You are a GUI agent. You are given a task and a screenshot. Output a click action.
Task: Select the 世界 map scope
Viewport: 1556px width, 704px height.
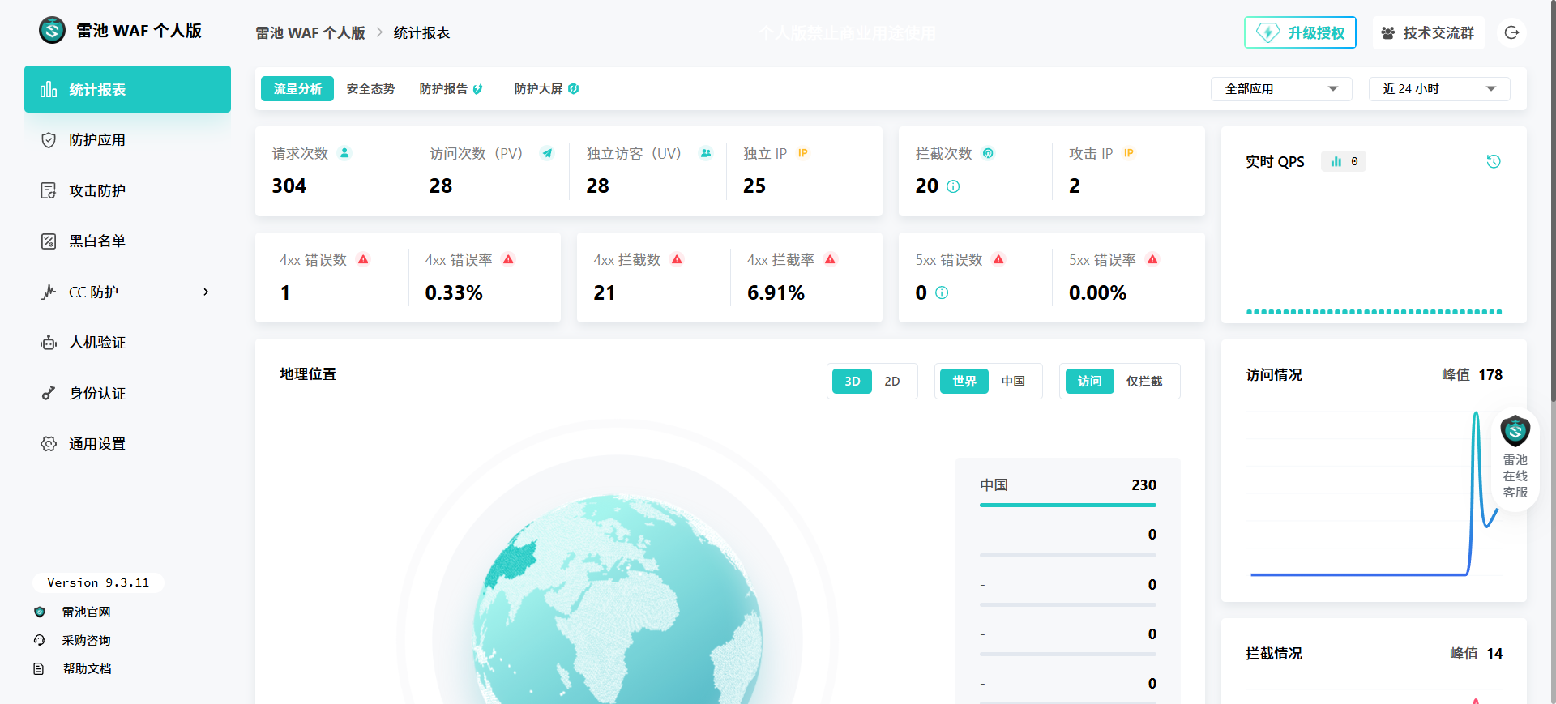(x=964, y=381)
